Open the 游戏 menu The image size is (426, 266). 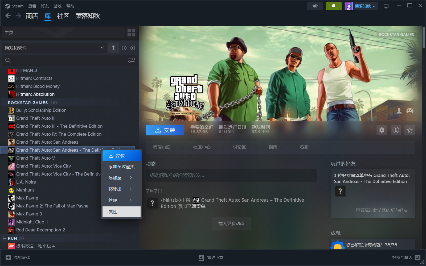tap(58, 6)
